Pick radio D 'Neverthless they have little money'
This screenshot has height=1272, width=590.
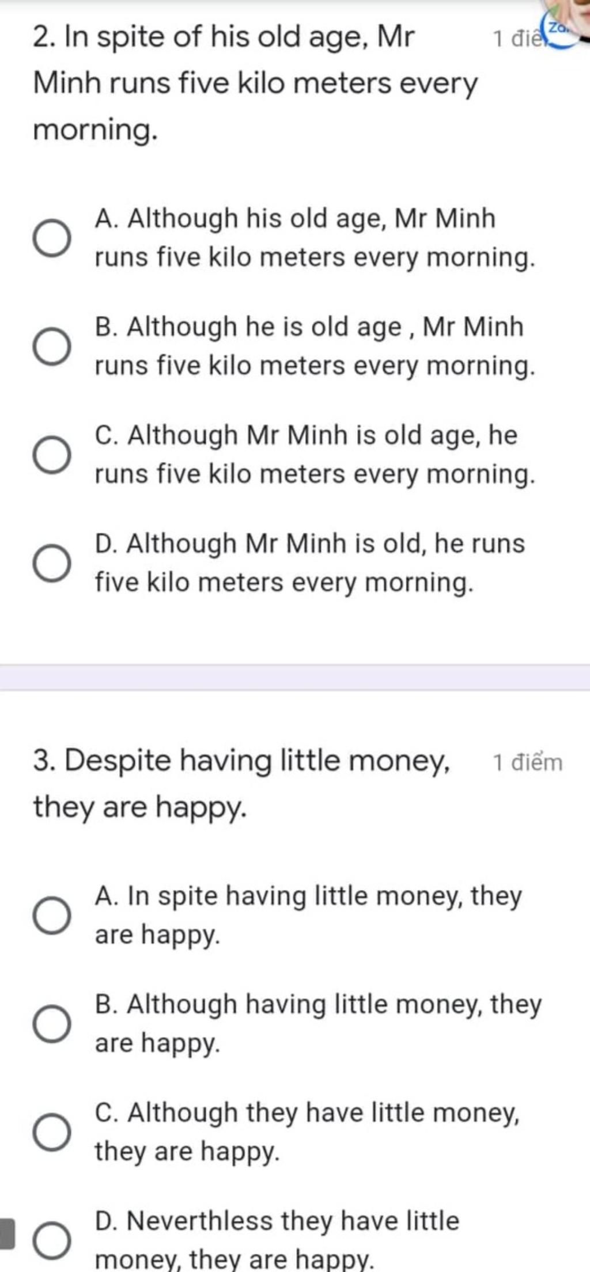52,1240
